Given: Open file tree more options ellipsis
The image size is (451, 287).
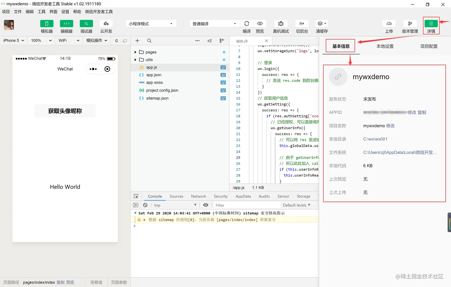Looking at the screenshot, I should pos(197,41).
